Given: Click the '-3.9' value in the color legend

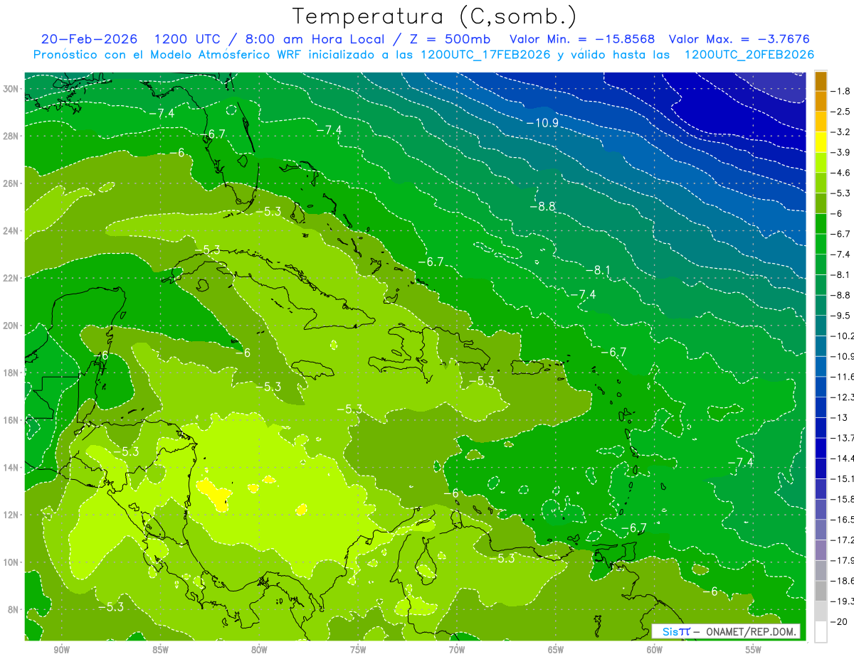Looking at the screenshot, I should 840,152.
